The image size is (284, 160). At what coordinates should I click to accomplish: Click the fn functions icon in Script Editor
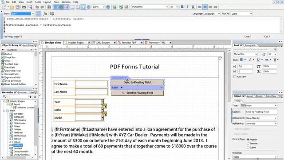45,14
